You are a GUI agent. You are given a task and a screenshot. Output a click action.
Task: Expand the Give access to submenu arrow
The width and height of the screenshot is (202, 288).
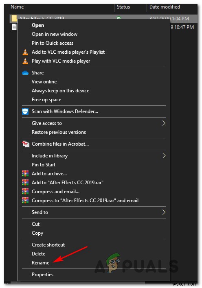click(164, 123)
